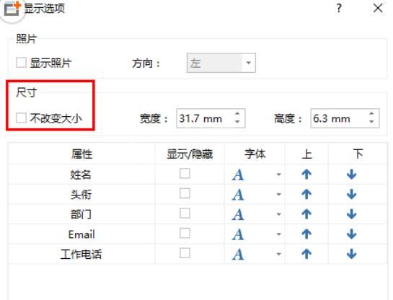The width and height of the screenshot is (393, 300).
Task: Select the 姓名 attribute cell
Action: (x=82, y=175)
